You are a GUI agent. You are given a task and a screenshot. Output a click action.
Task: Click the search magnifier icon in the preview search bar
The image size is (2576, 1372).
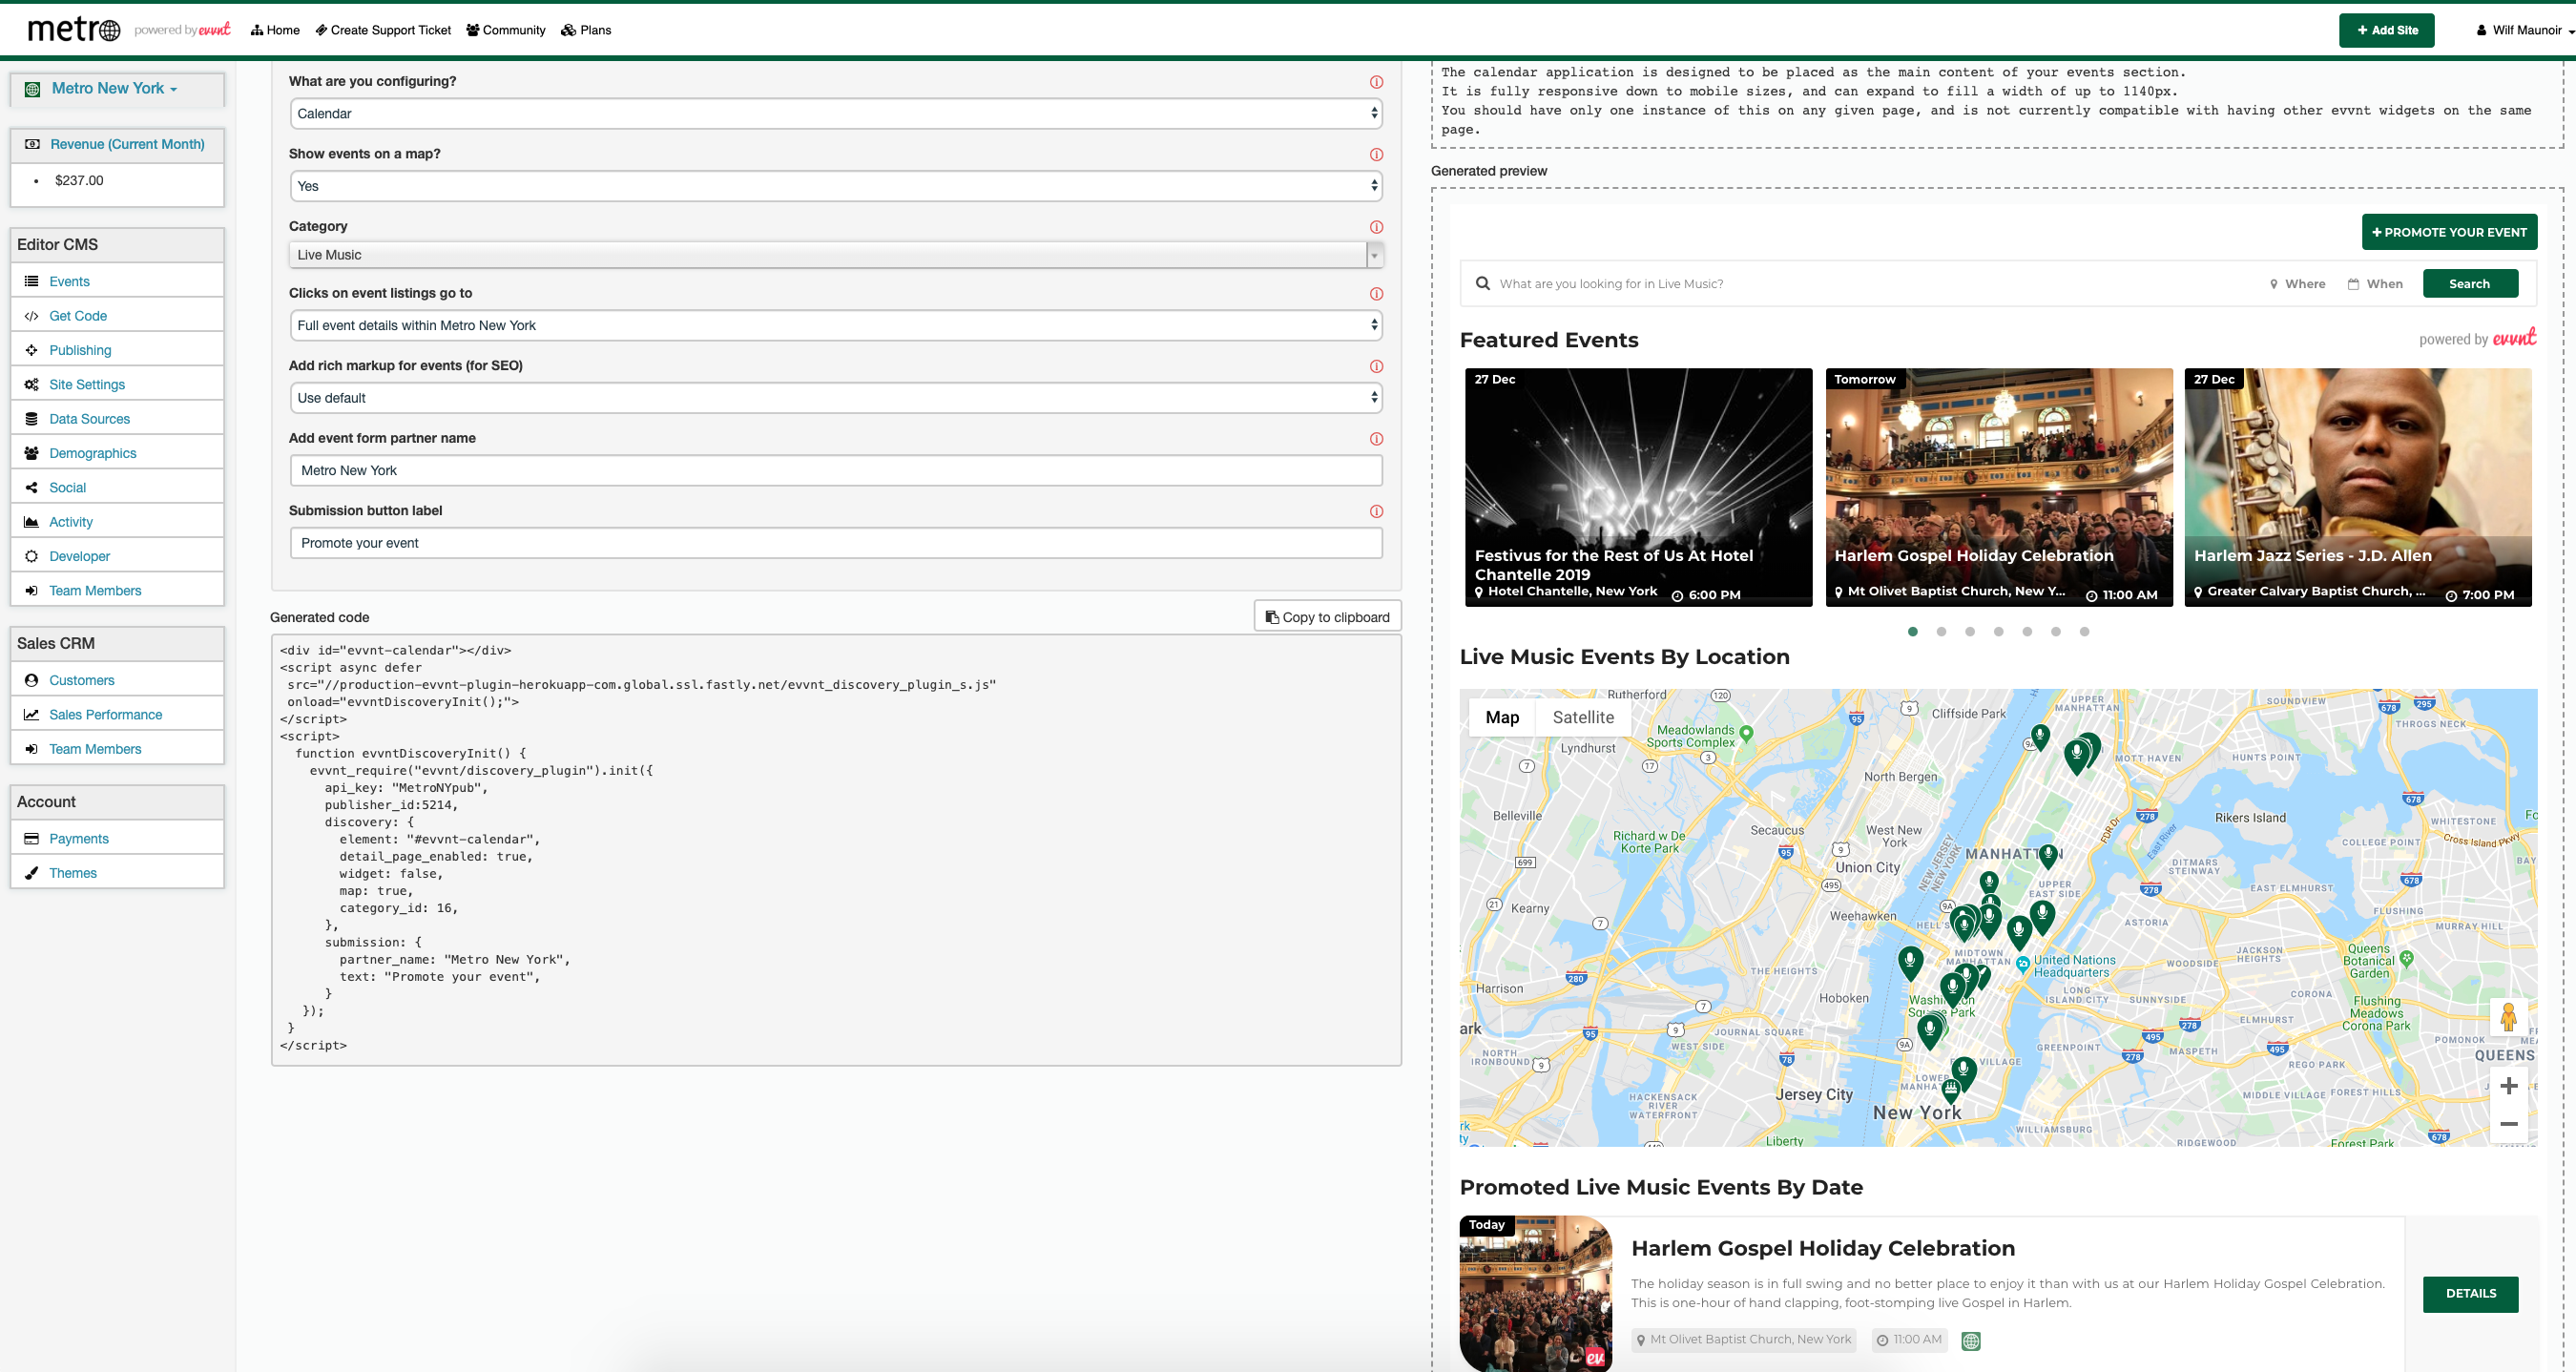pos(1483,283)
